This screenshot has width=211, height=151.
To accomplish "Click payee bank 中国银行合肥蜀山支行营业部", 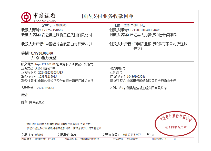I will coord(68,44).
